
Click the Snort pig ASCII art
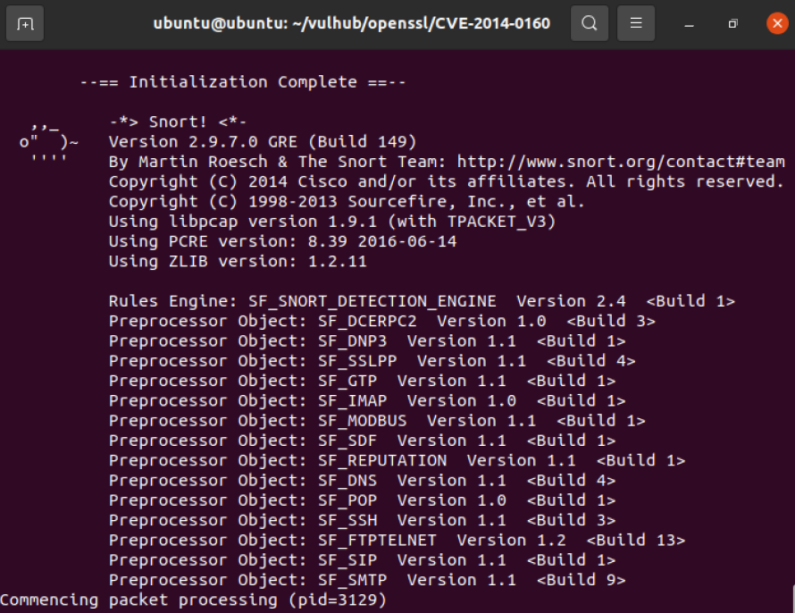[x=49, y=141]
